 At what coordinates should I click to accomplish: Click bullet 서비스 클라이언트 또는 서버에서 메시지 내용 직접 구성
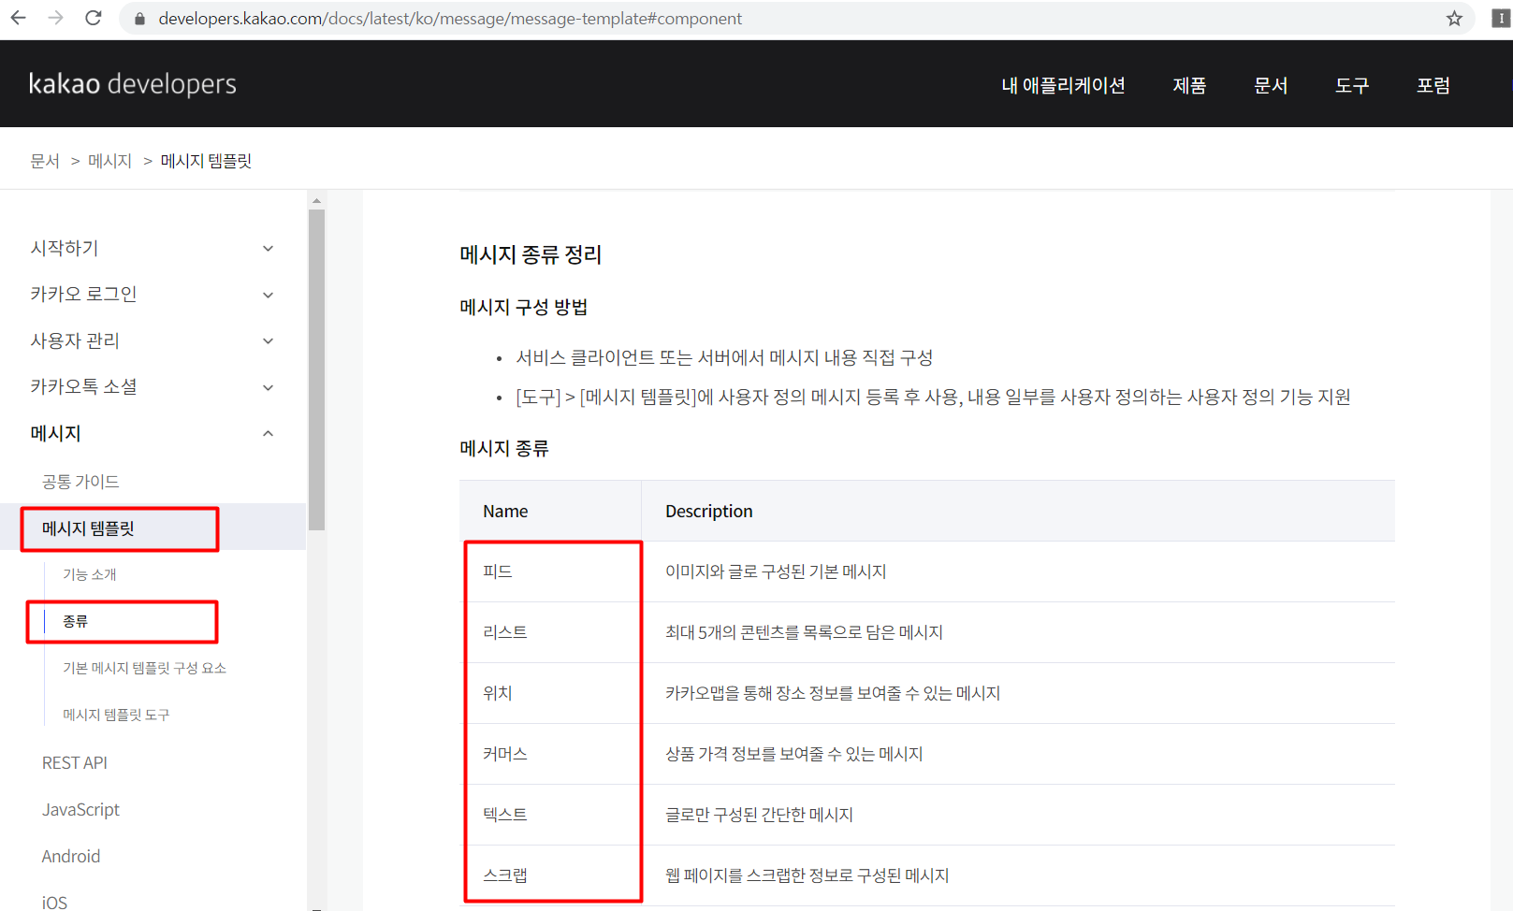point(724,357)
